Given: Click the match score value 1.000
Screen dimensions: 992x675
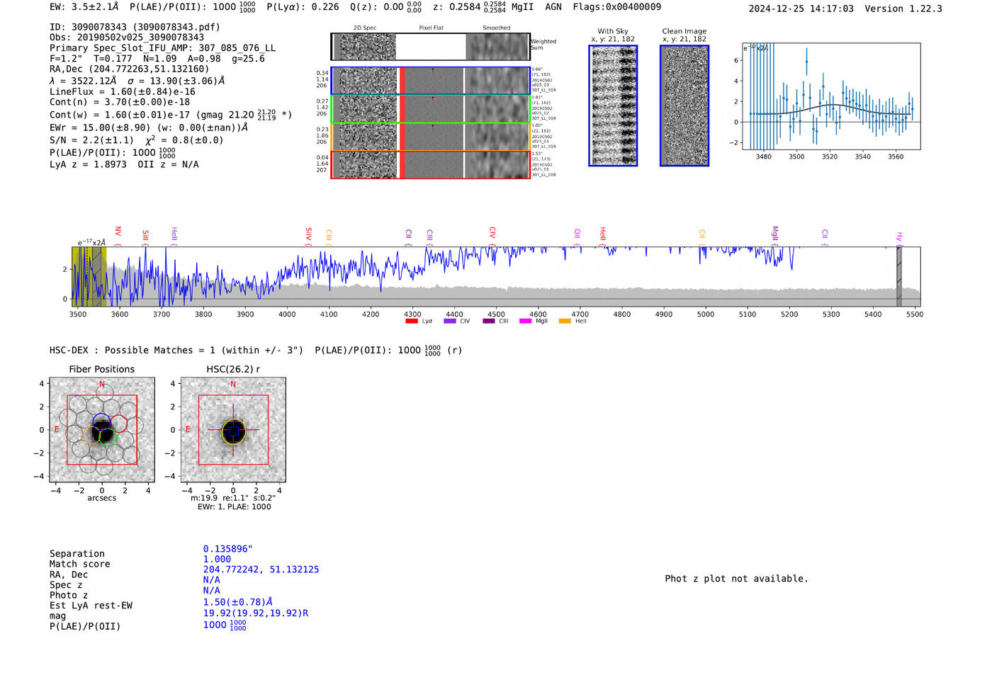Looking at the screenshot, I should click(x=217, y=560).
